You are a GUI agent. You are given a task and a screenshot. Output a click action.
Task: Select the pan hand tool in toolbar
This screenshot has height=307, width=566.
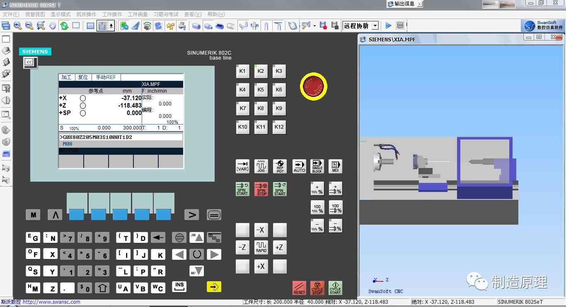pos(53,26)
